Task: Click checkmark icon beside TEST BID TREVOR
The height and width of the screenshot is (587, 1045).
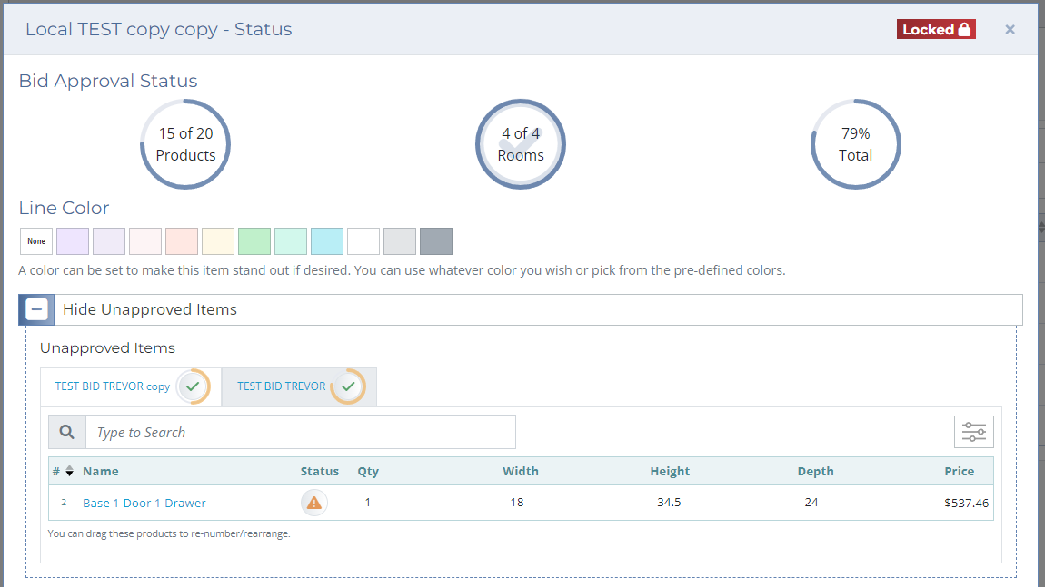Action: (x=349, y=386)
